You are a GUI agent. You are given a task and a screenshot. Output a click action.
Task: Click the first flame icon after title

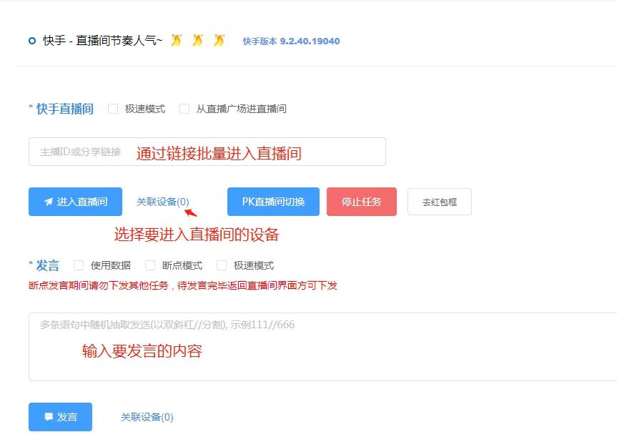click(177, 40)
